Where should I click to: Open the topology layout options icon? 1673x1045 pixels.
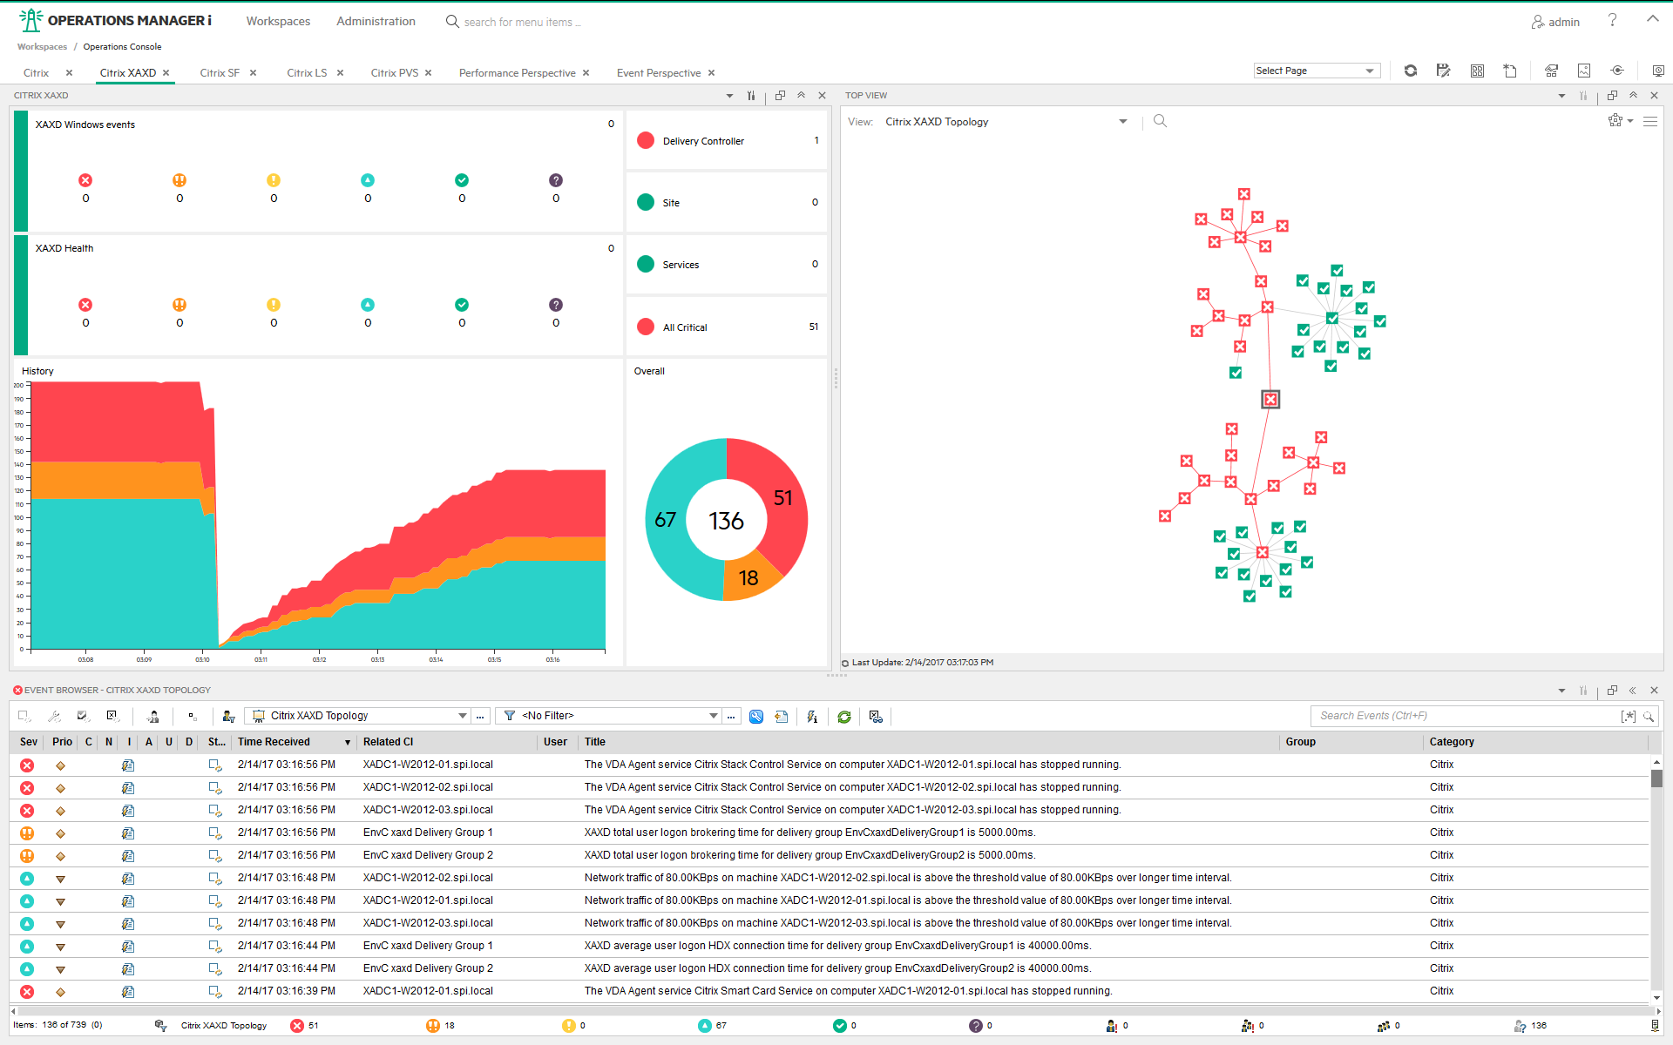[x=1618, y=121]
